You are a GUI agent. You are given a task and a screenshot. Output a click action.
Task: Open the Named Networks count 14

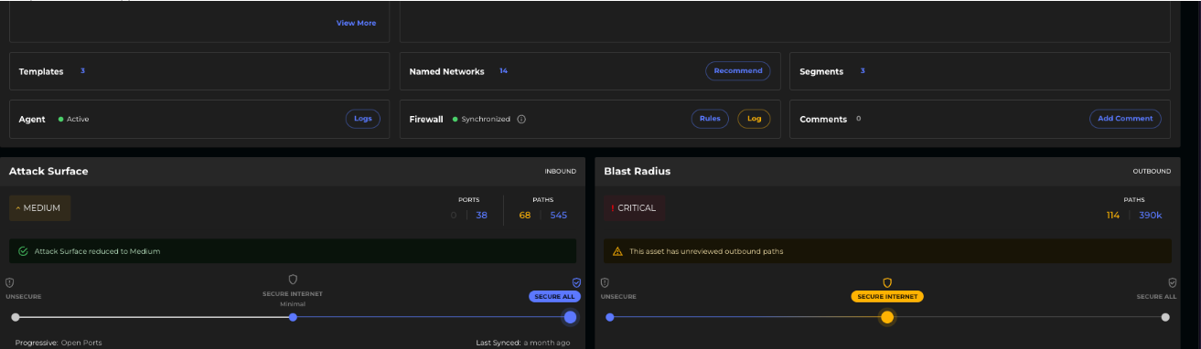(503, 71)
